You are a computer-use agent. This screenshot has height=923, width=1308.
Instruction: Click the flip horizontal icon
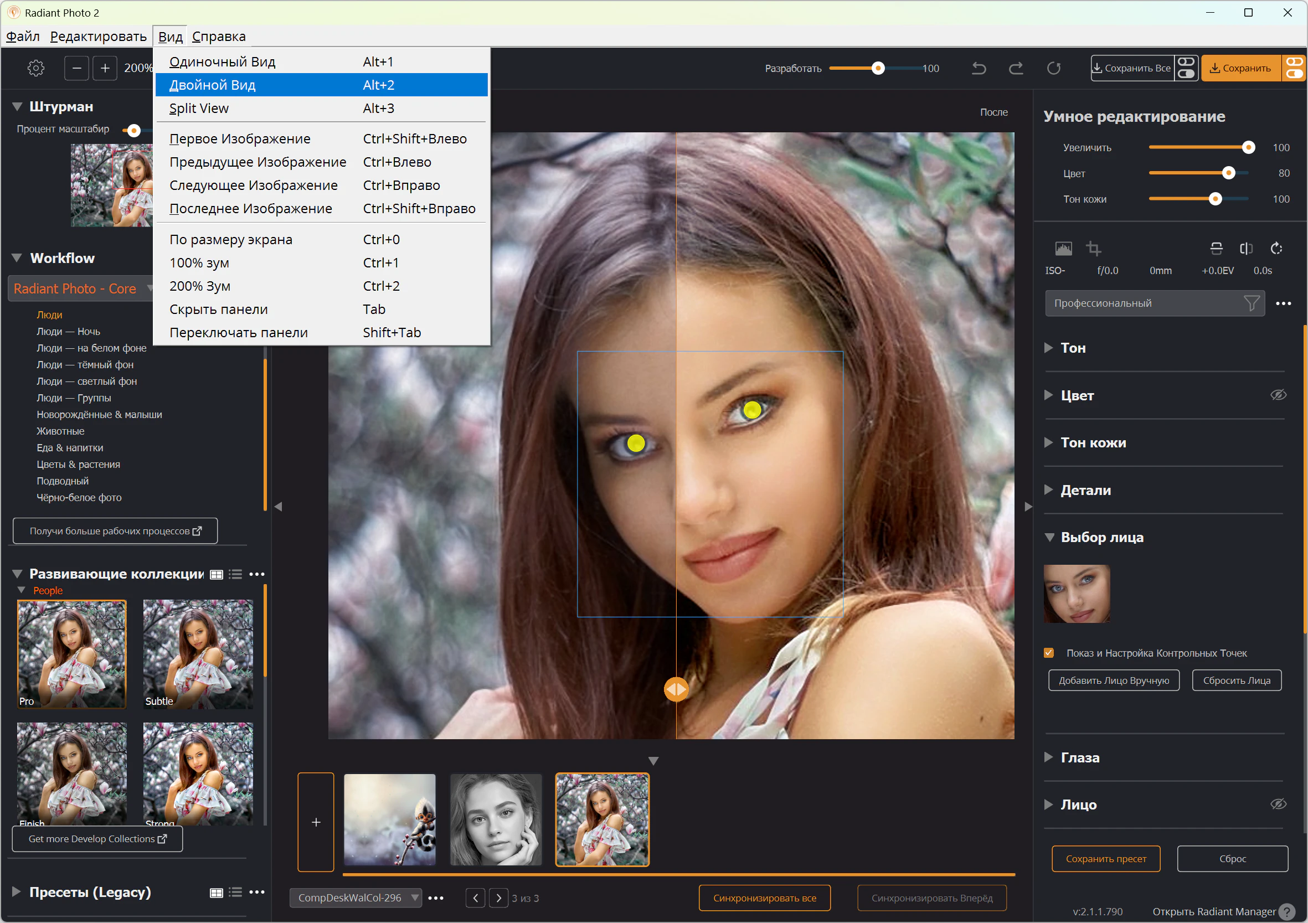point(1246,249)
